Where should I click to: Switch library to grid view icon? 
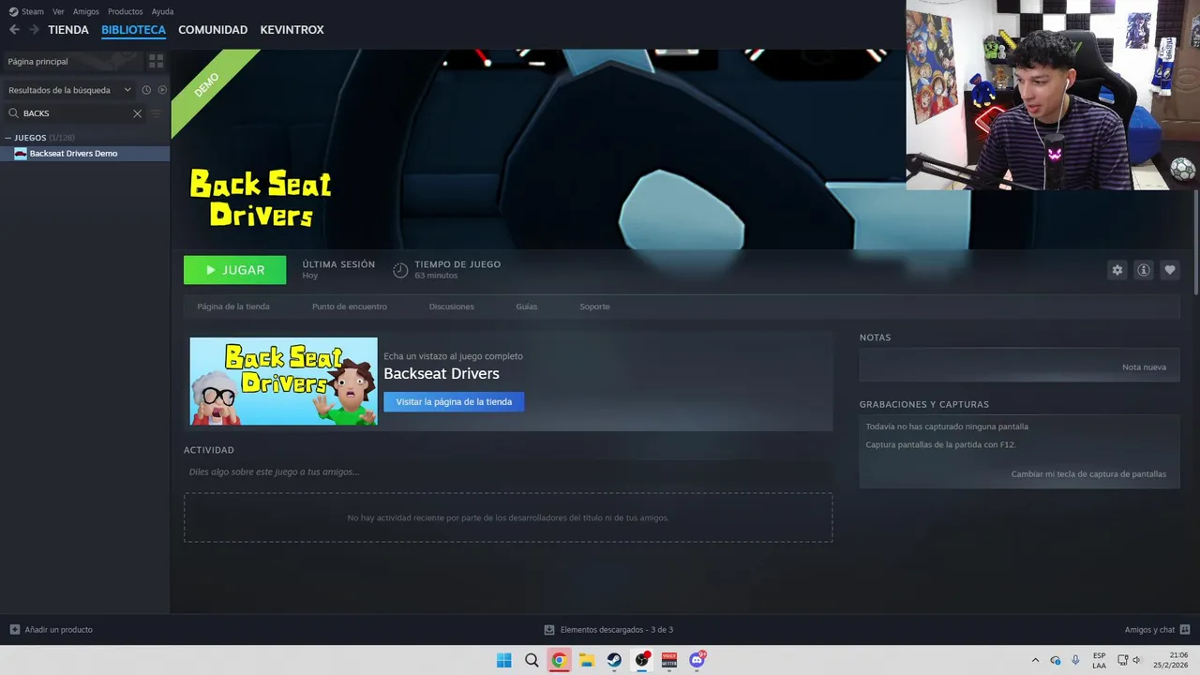(156, 61)
